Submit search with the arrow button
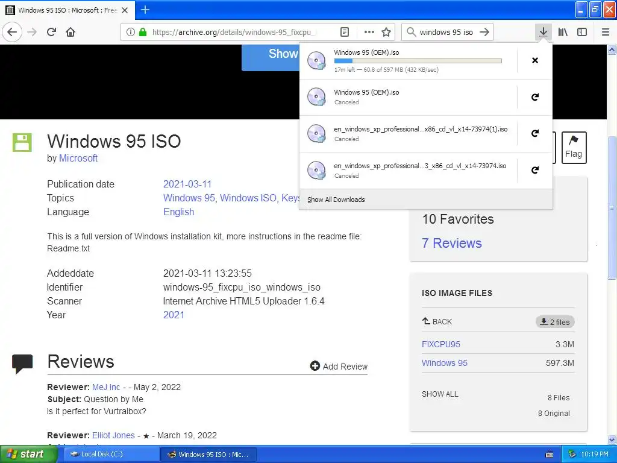The width and height of the screenshot is (617, 463). [x=484, y=32]
